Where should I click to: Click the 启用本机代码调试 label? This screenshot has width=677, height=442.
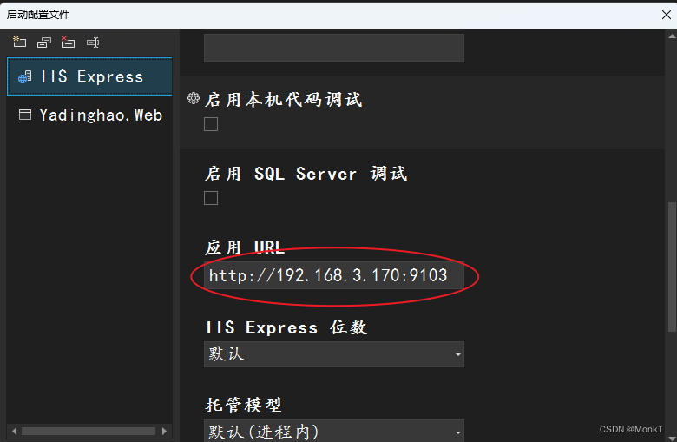283,99
